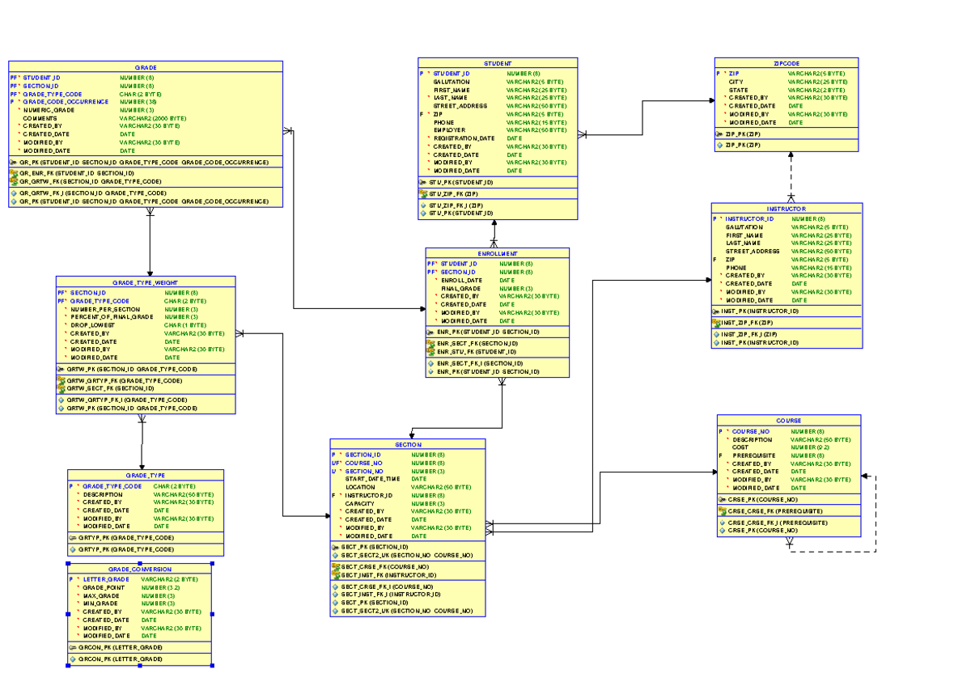The height and width of the screenshot is (686, 971).
Task: Click the CRSE_CRSE_FK foreign key icon in COURSE
Action: (x=723, y=510)
